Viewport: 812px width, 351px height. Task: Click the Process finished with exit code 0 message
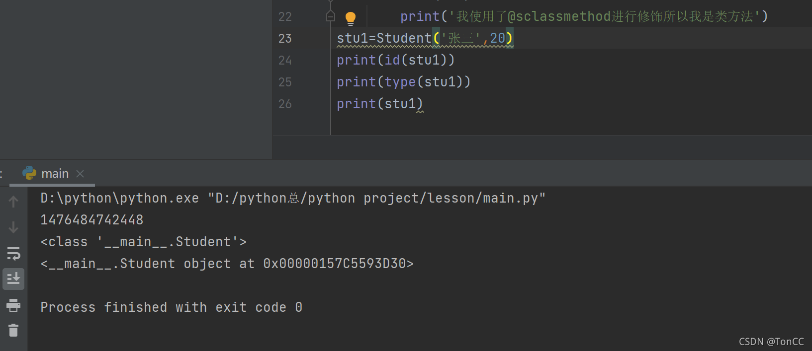click(171, 307)
